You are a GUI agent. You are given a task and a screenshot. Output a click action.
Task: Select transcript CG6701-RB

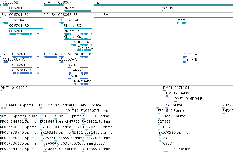24,34
